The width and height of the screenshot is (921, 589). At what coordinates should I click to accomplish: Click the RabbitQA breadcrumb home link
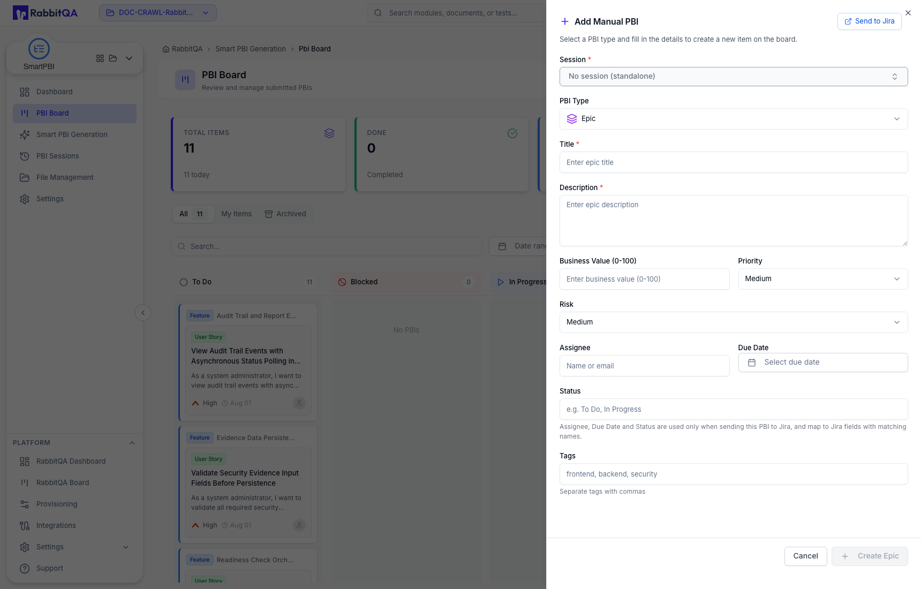[183, 49]
